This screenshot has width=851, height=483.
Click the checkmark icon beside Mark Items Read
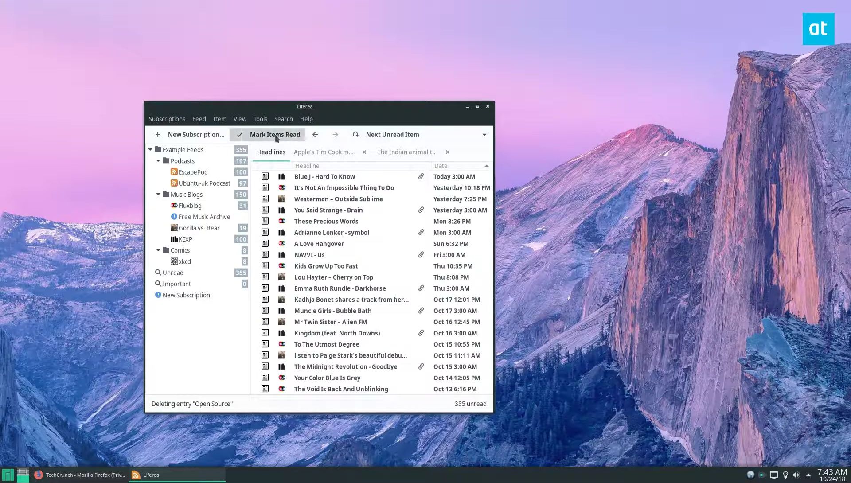click(239, 135)
